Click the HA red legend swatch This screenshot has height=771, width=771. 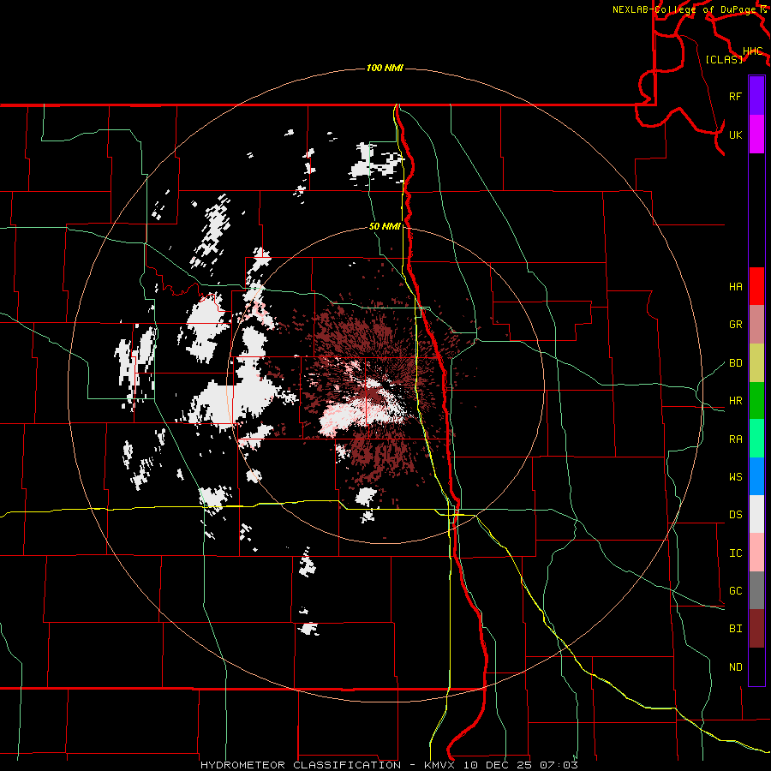tap(756, 286)
